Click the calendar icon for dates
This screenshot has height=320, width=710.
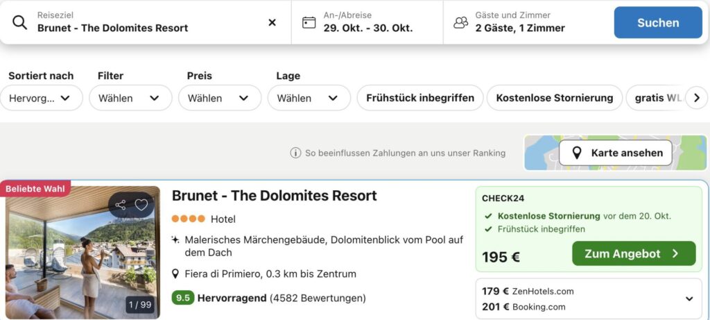click(309, 22)
